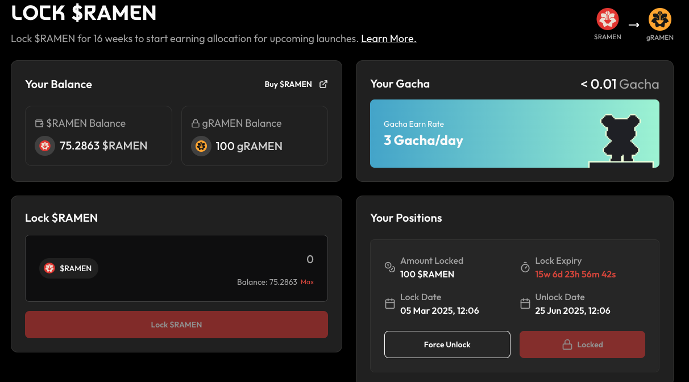Click the red Locked button
Screen dimensions: 689x382
582,344
